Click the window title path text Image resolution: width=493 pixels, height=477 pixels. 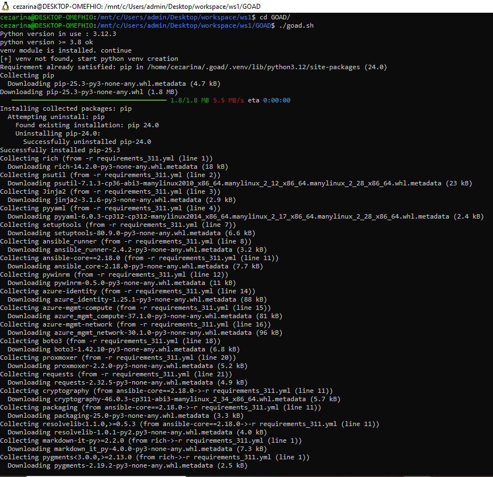tap(130, 6)
